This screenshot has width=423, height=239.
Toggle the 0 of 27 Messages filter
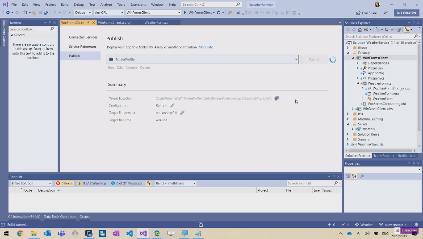[x=127, y=184]
